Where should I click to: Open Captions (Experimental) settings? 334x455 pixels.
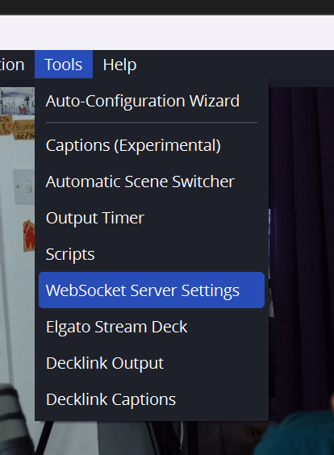pyautogui.click(x=152, y=145)
